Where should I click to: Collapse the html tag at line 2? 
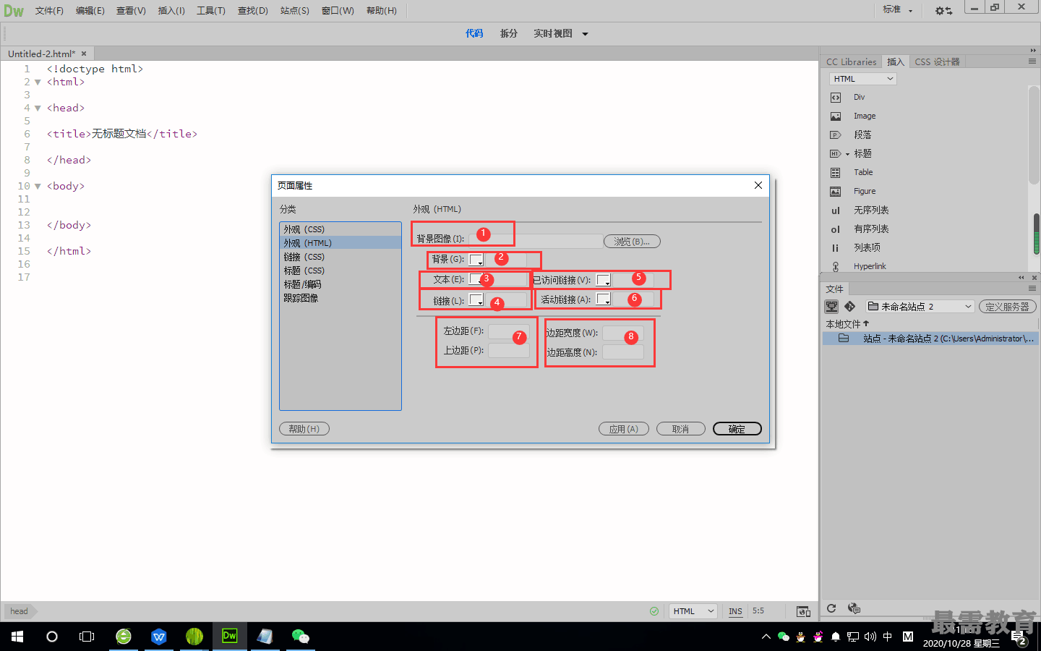38,82
